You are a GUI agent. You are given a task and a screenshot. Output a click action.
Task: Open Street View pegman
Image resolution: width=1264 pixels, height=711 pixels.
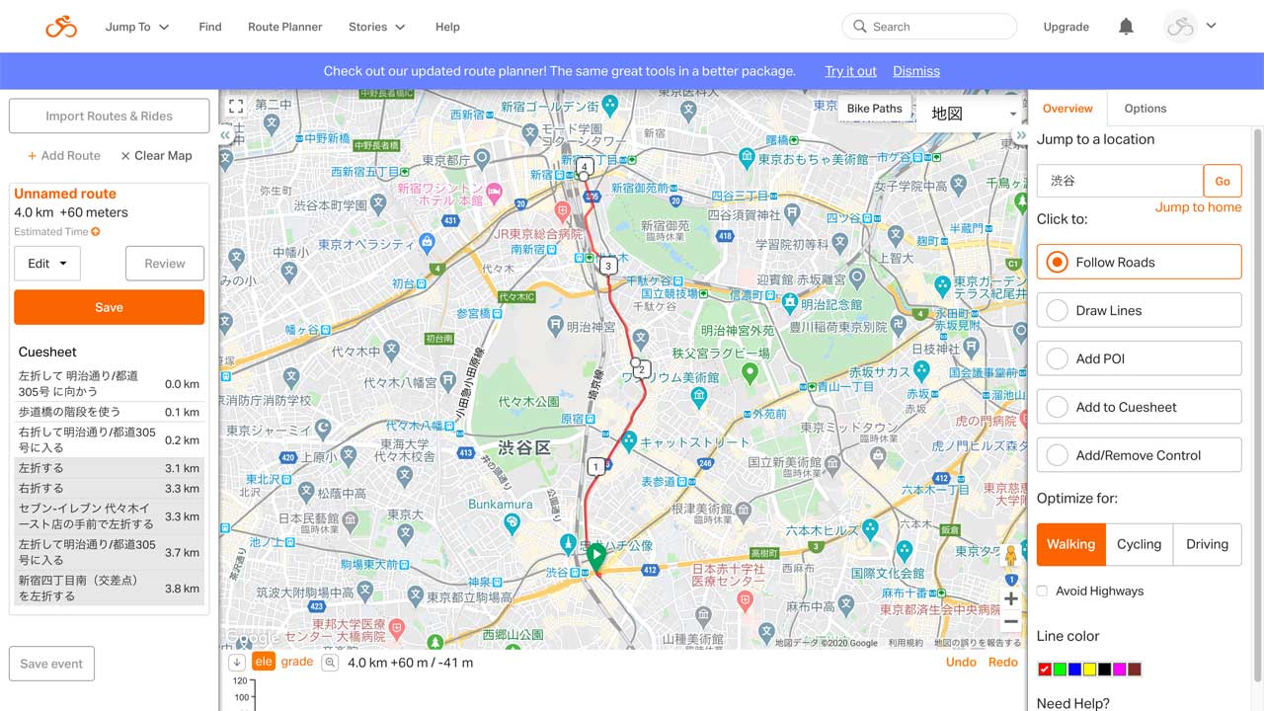point(1010,557)
